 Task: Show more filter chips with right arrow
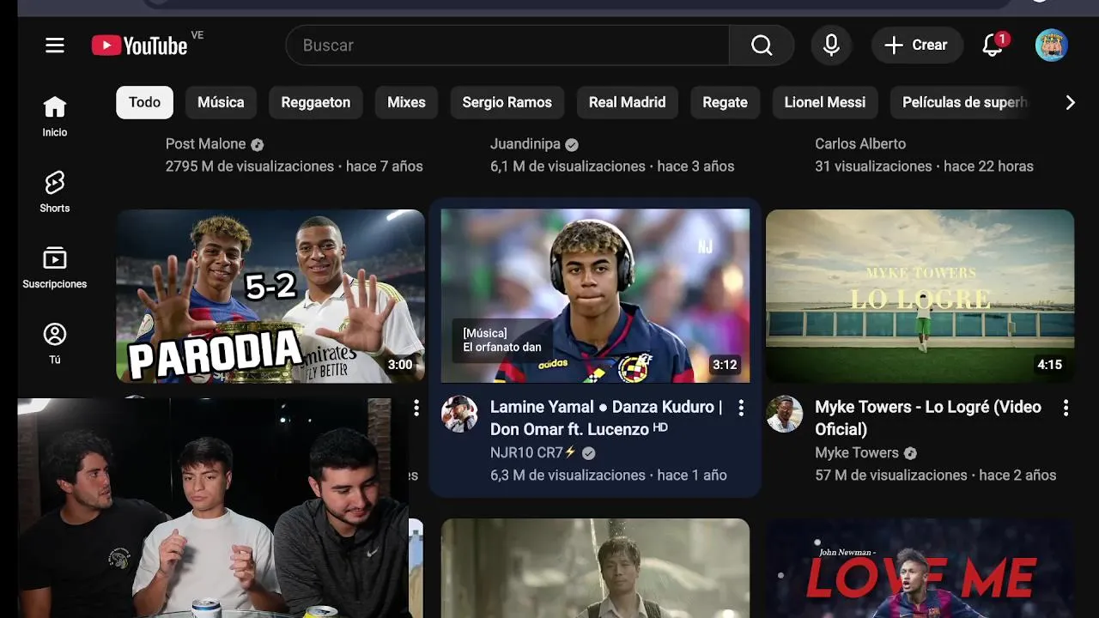[1070, 103]
